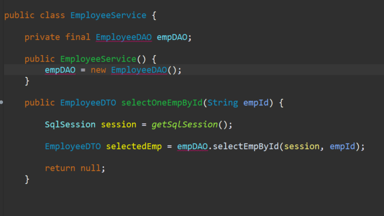Click empDAO in constructor assignment line
384x216 pixels.
pos(60,70)
